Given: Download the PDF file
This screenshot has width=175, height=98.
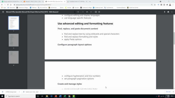Looking at the screenshot, I should (165, 12).
